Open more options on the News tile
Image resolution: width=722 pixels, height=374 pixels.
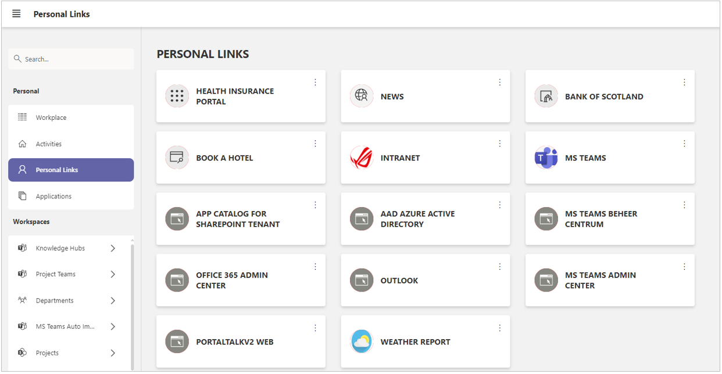coord(499,82)
